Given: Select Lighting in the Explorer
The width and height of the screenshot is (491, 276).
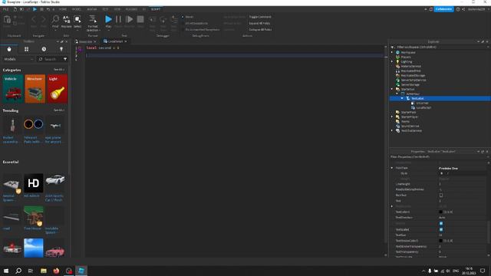Looking at the screenshot, I should click(407, 61).
